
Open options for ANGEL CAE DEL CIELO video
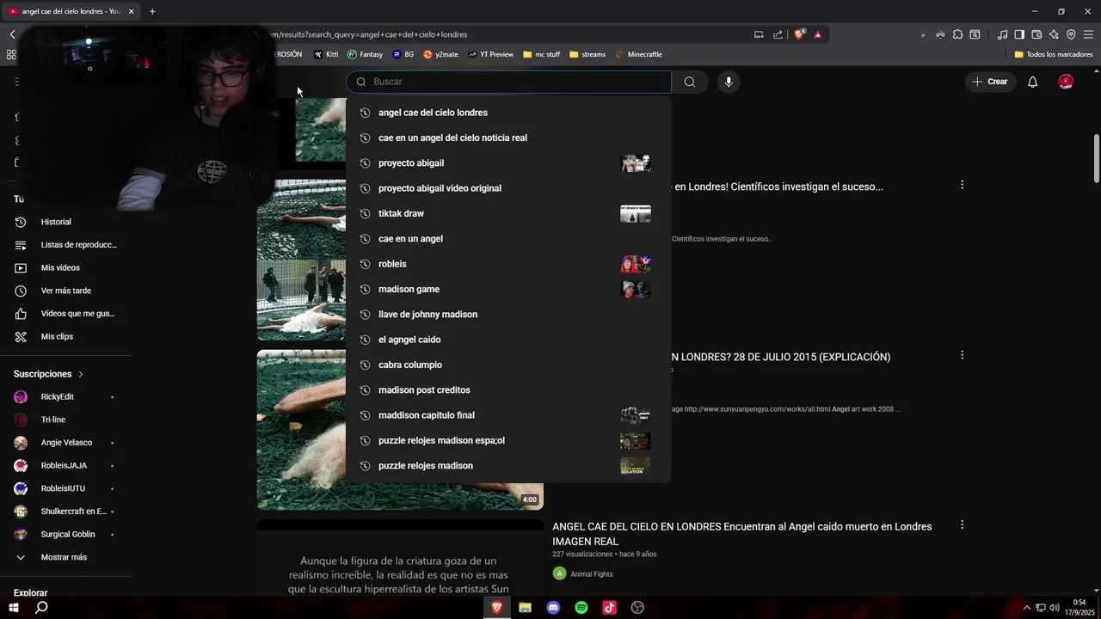click(962, 524)
